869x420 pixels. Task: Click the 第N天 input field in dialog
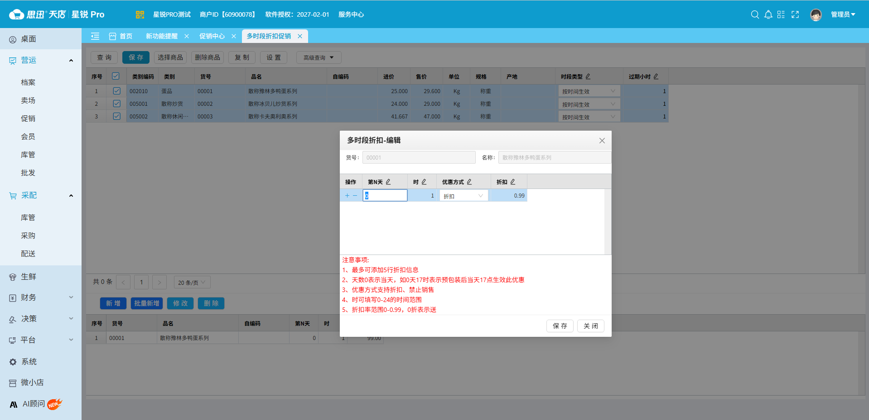pos(385,196)
